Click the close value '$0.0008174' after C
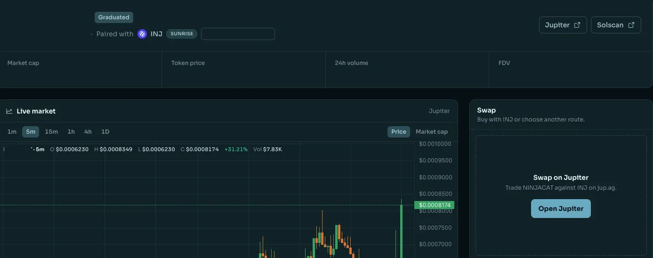 202,149
